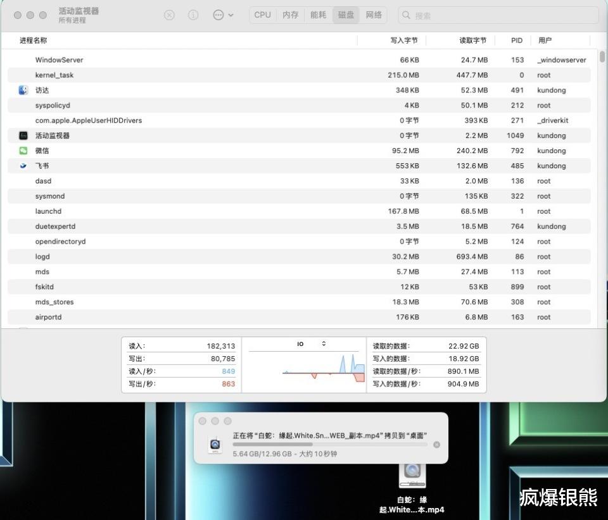The width and height of the screenshot is (608, 520).
Task: Click the WeChat icon beside 微信 process
Action: [x=23, y=151]
